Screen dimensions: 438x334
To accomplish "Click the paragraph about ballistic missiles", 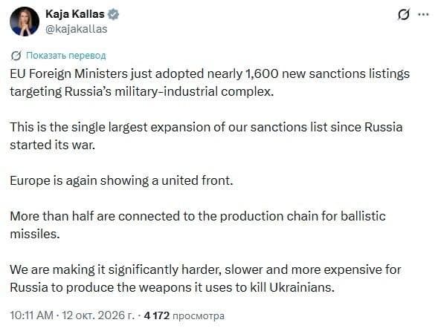I will tap(198, 225).
